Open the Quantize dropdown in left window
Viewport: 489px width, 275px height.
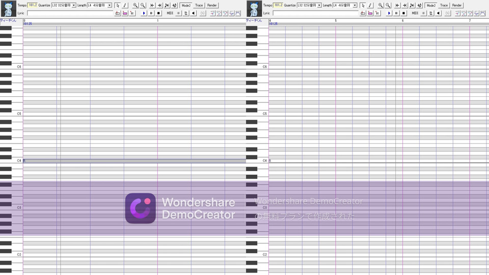(x=74, y=5)
